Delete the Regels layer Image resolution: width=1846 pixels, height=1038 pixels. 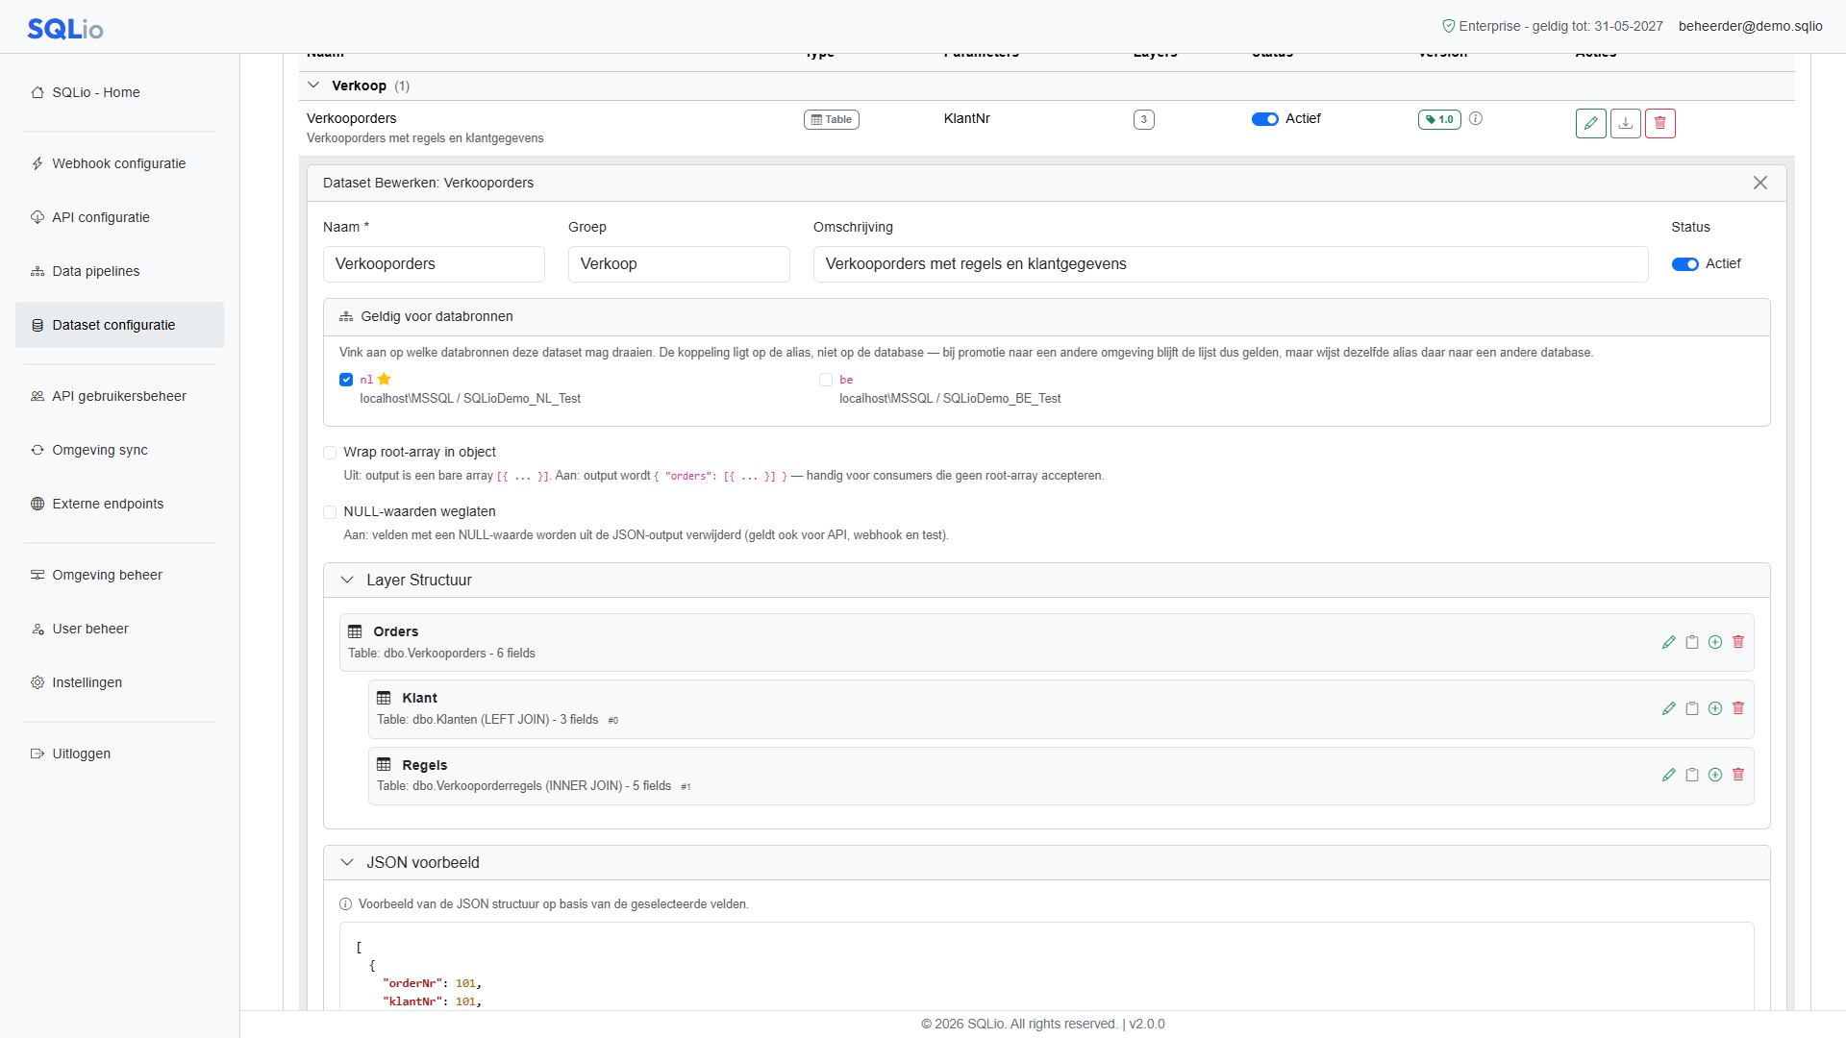(1738, 775)
